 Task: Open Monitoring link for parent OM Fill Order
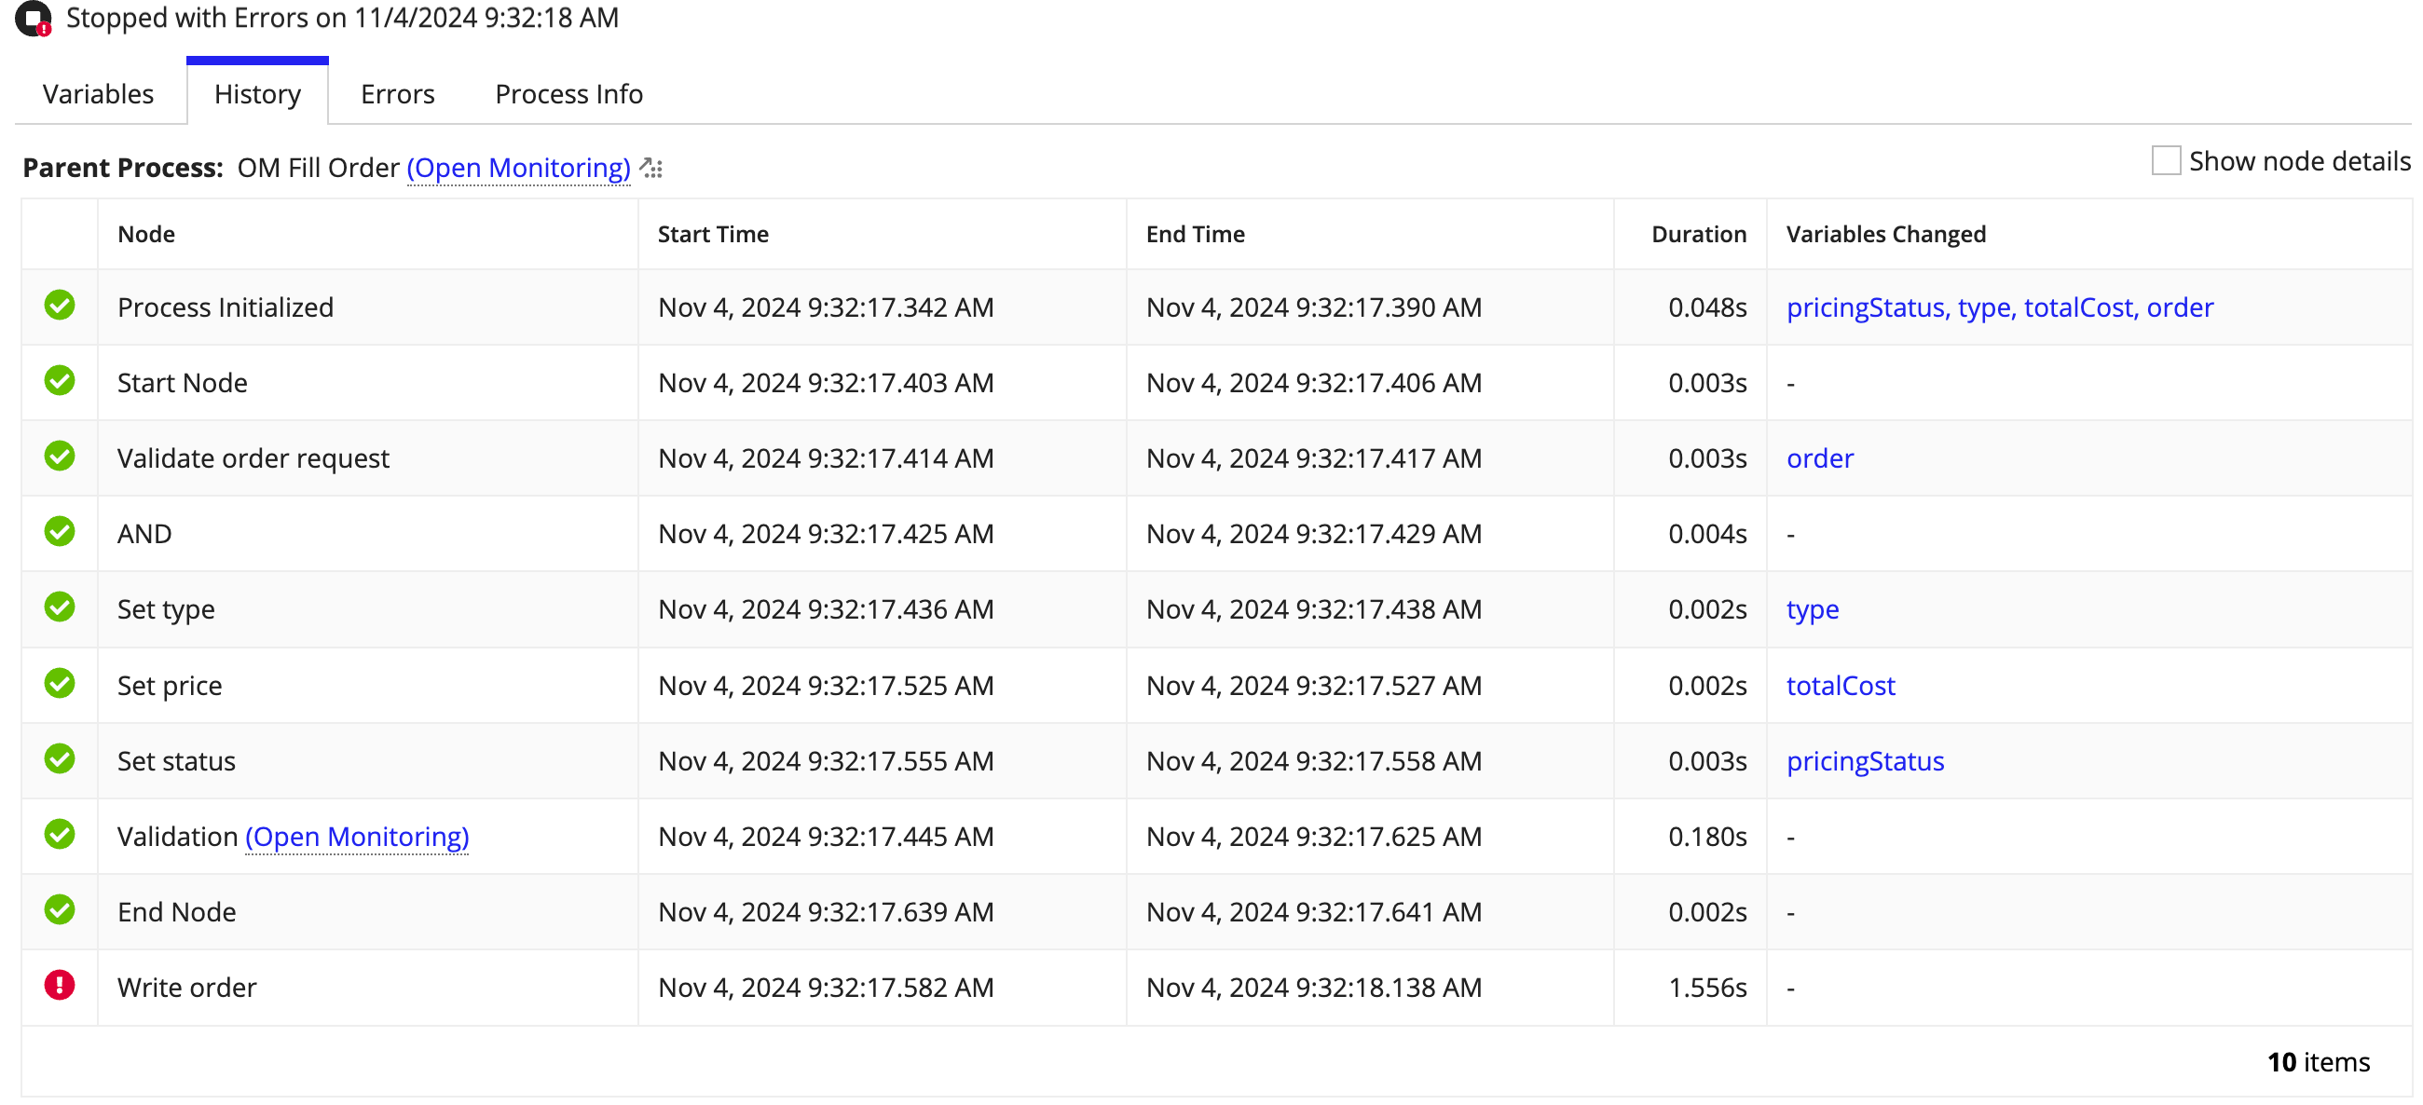tap(518, 169)
